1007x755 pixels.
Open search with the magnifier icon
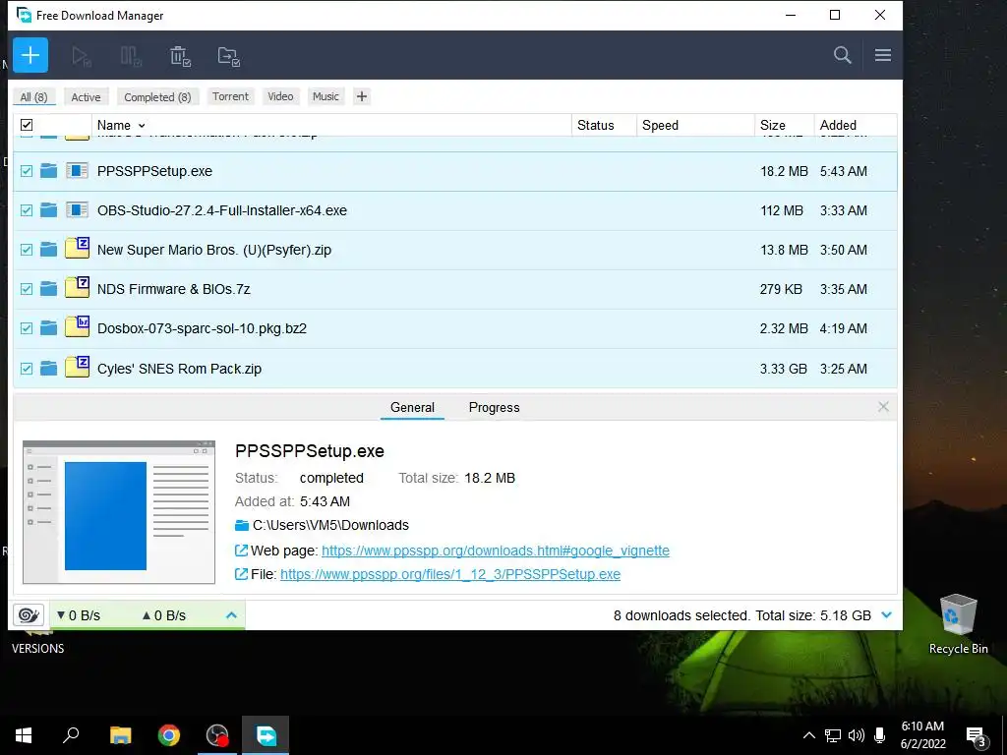pyautogui.click(x=843, y=55)
